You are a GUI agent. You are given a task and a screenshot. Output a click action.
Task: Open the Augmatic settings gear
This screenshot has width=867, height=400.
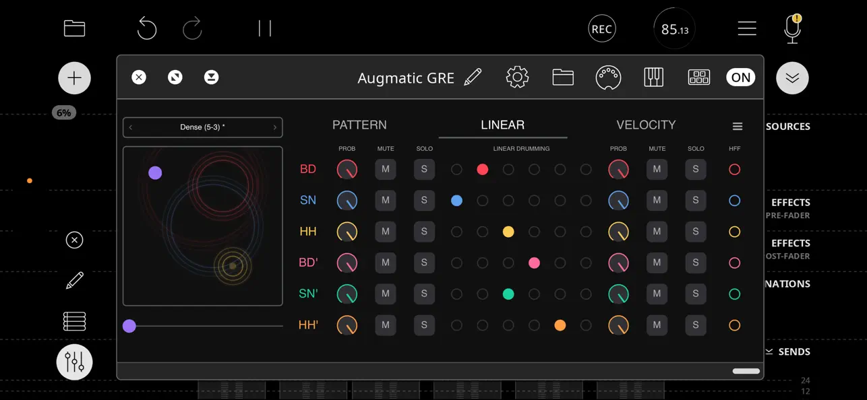[x=517, y=77]
